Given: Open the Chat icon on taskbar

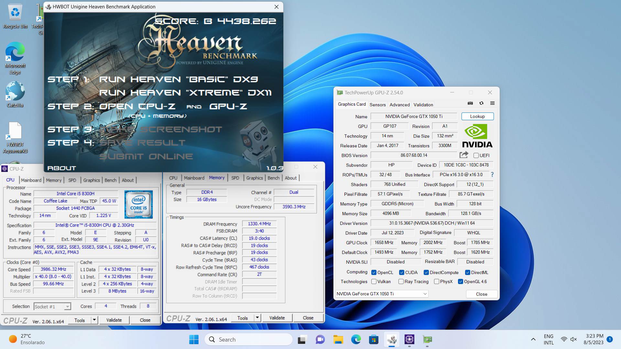Looking at the screenshot, I should coord(320,339).
